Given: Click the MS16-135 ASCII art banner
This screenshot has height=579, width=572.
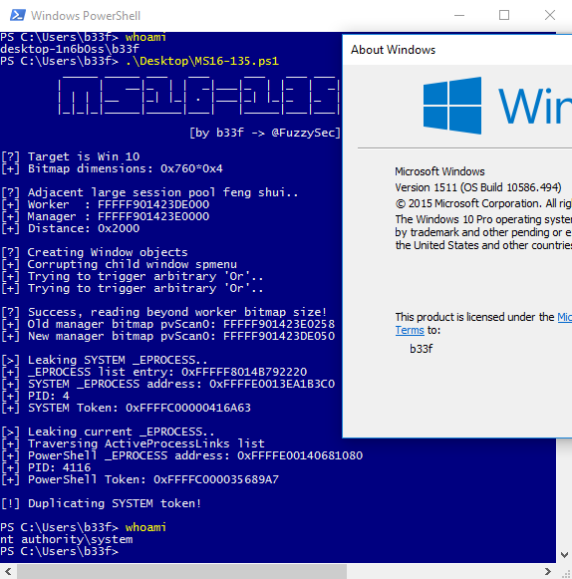Looking at the screenshot, I should [198, 96].
